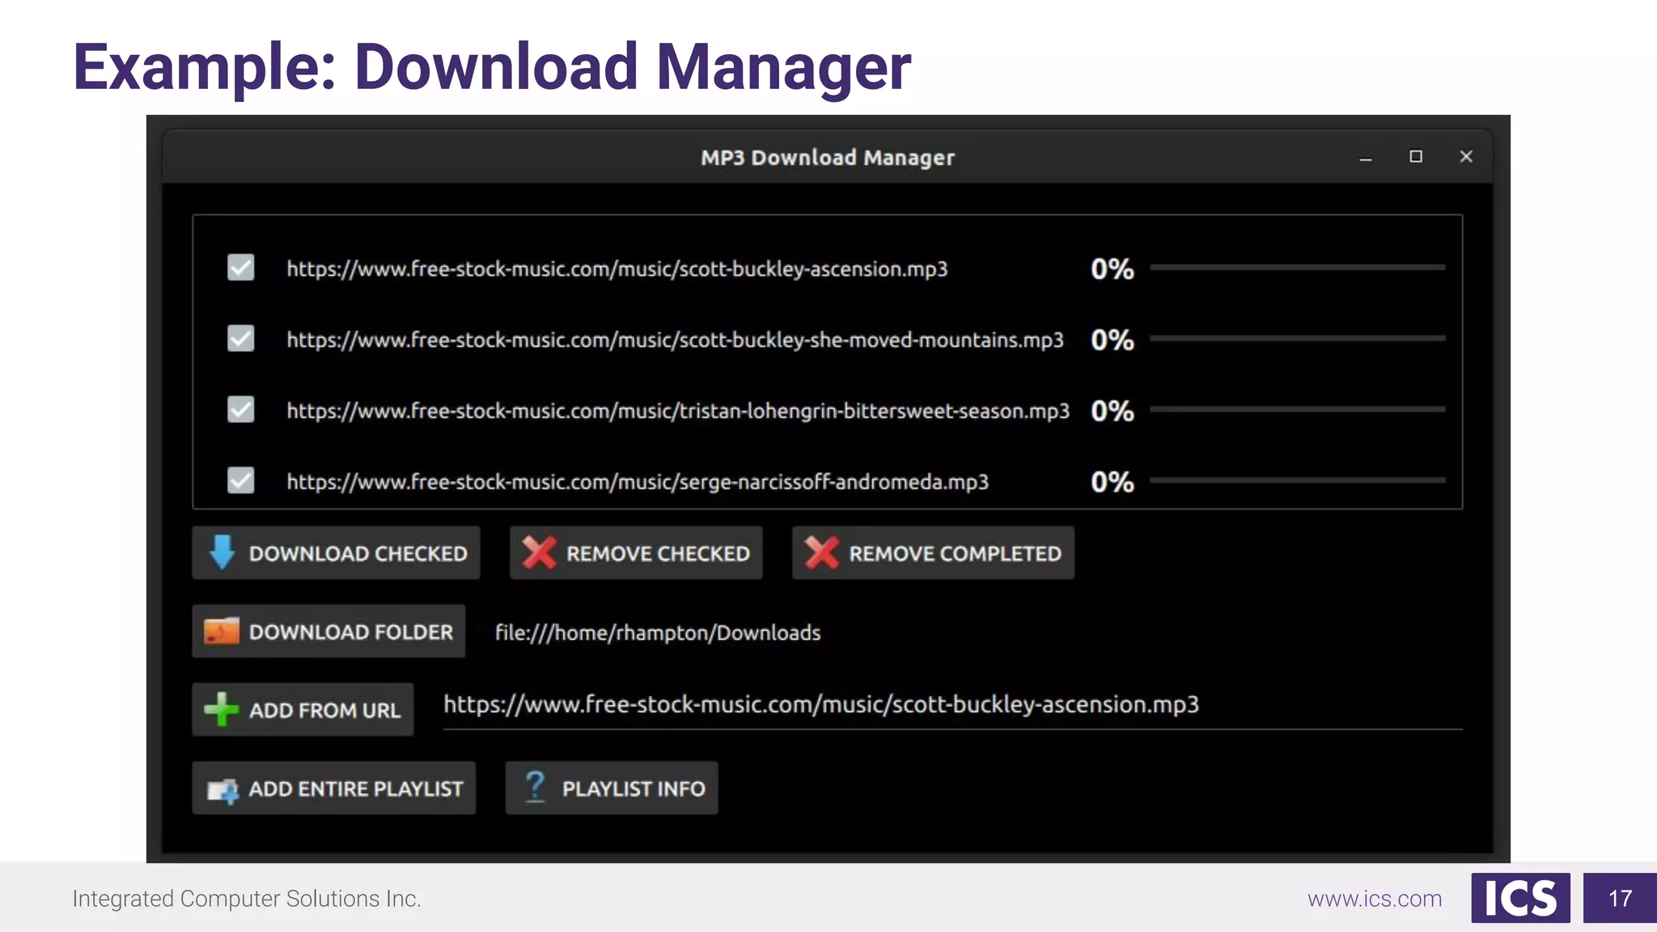Uncheck the she-moved-mountains.mp3 checkbox
The height and width of the screenshot is (932, 1657).
(x=241, y=338)
